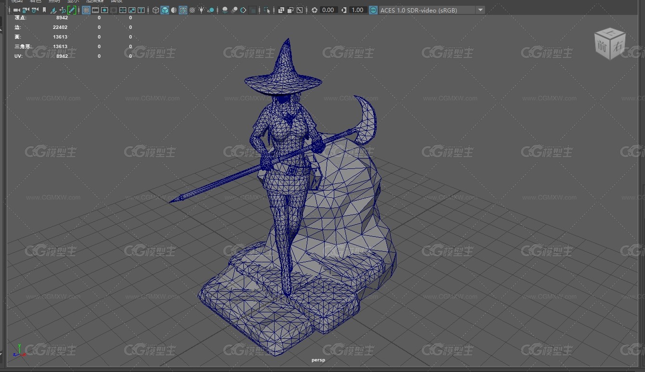Click the camera Bookmarks icon
The height and width of the screenshot is (372, 645).
[44, 10]
